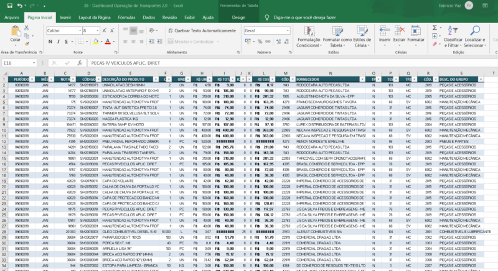Open filter dropdown for DESC. DO GRUPO
The image size is (498, 271).
tap(481, 79)
